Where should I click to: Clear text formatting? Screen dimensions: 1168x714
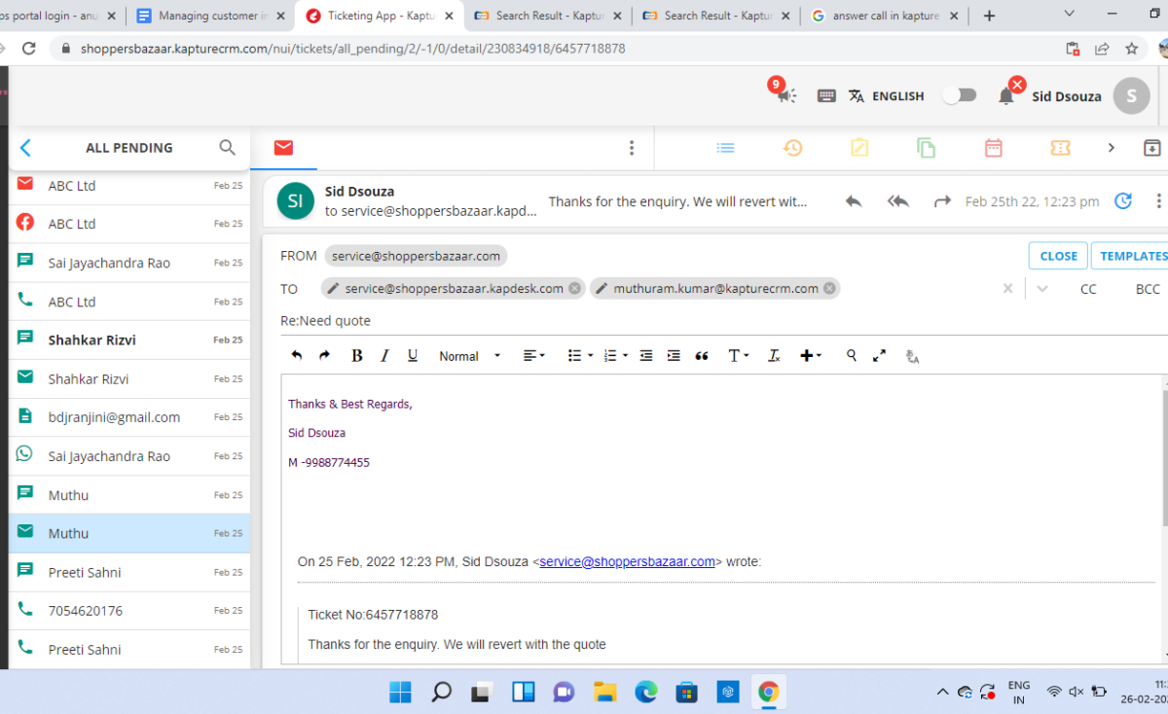pos(774,356)
